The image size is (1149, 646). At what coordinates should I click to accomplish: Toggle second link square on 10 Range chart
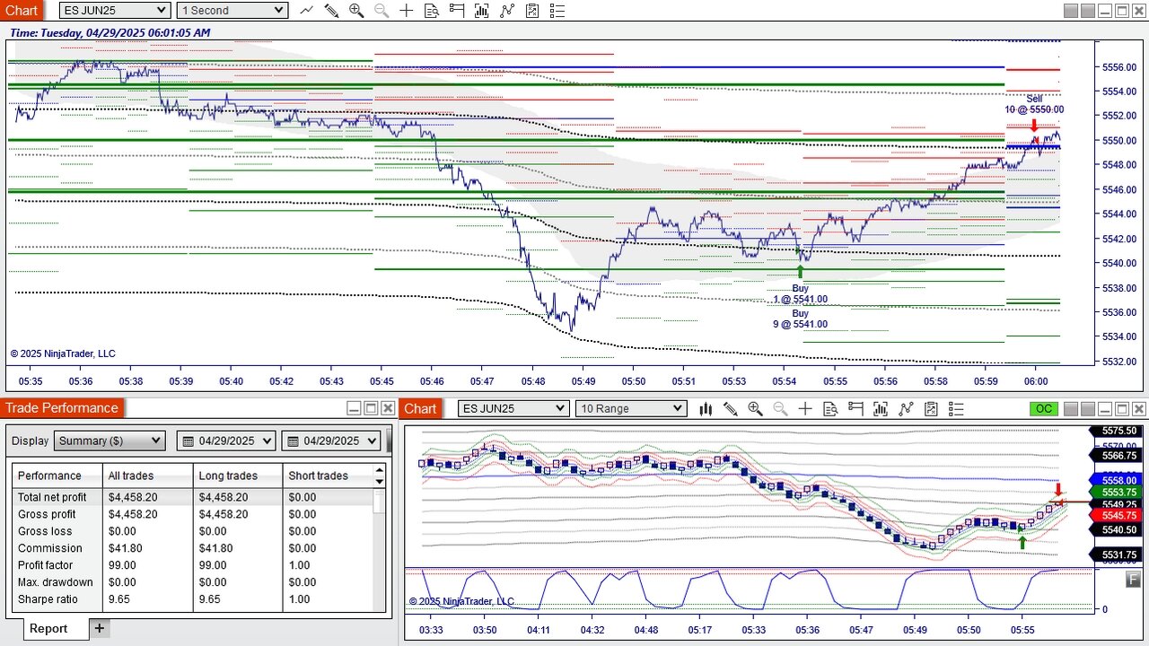point(1088,409)
